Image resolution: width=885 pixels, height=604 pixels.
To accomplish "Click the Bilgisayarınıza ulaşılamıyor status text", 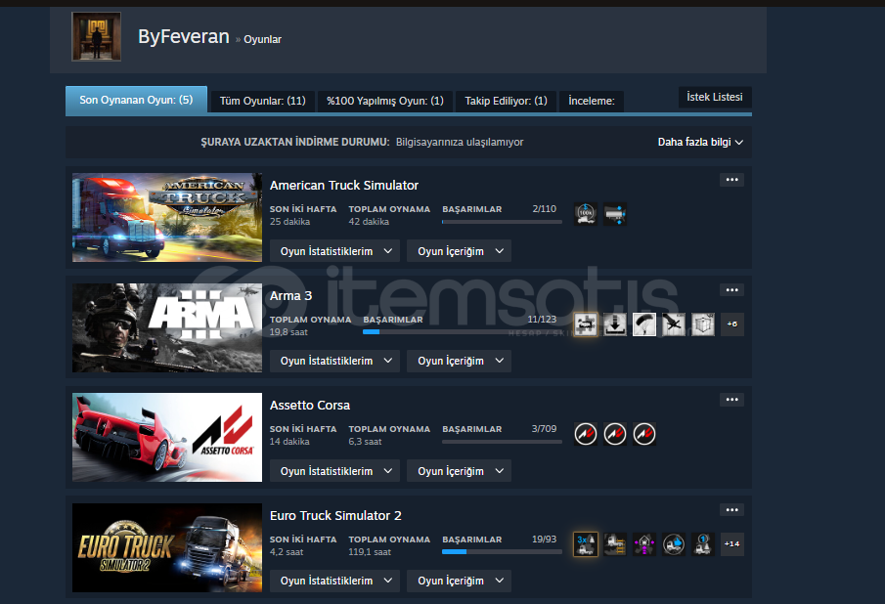I will coord(460,142).
